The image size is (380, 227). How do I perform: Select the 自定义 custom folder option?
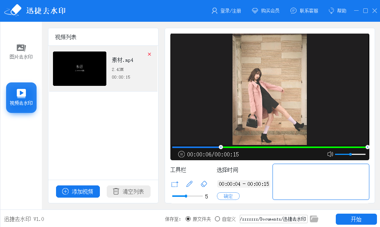(x=225, y=219)
